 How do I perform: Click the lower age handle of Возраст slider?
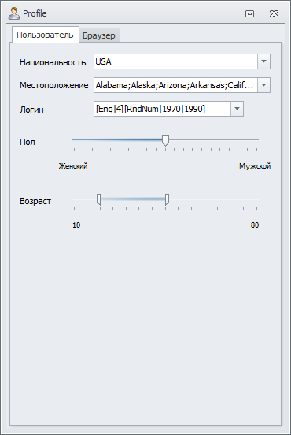coord(98,199)
